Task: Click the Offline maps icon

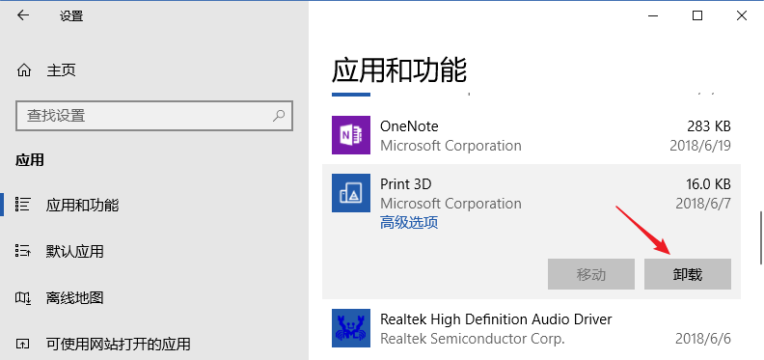Action: (x=23, y=297)
